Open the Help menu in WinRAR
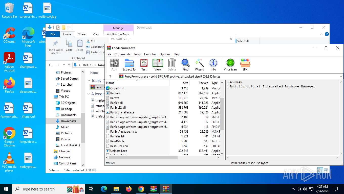This screenshot has height=194, width=344. pos(177,54)
